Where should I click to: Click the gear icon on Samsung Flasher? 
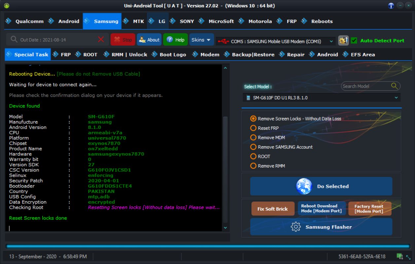click(x=295, y=227)
